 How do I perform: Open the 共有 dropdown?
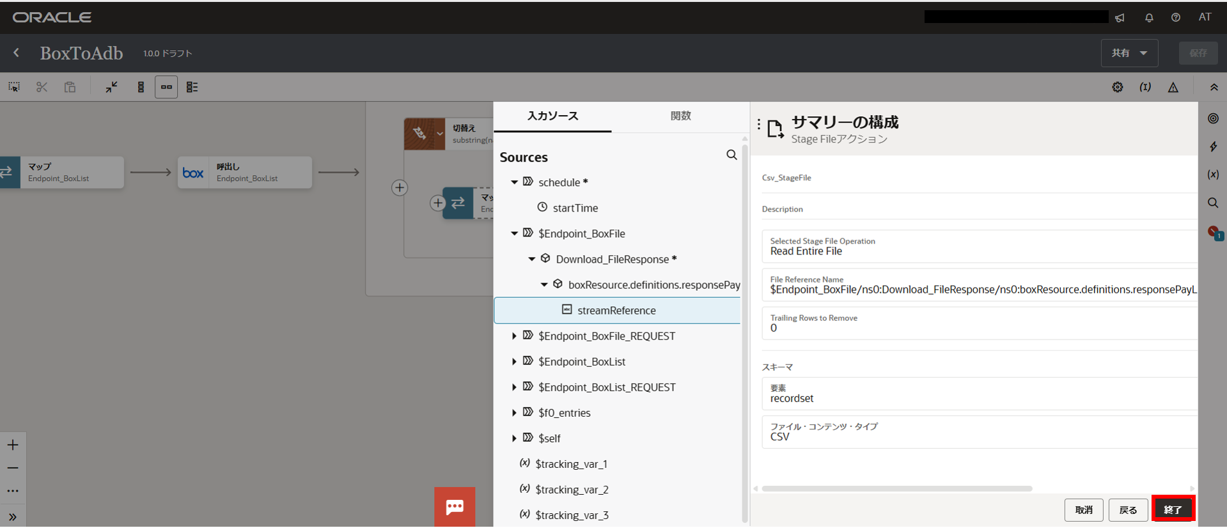1129,53
